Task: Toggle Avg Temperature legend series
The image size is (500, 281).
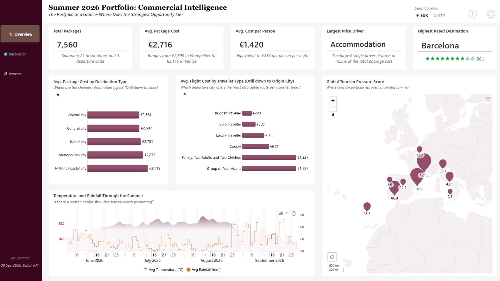Action: tap(164, 270)
